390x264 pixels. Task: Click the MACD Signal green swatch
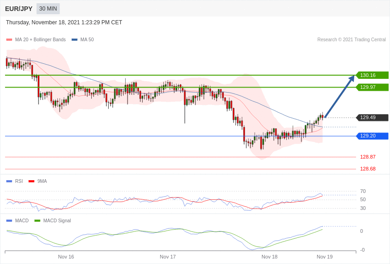[37, 220]
